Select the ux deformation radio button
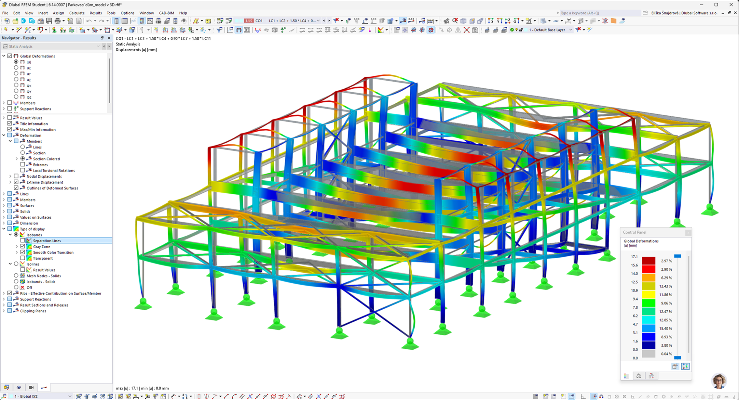 [16, 68]
